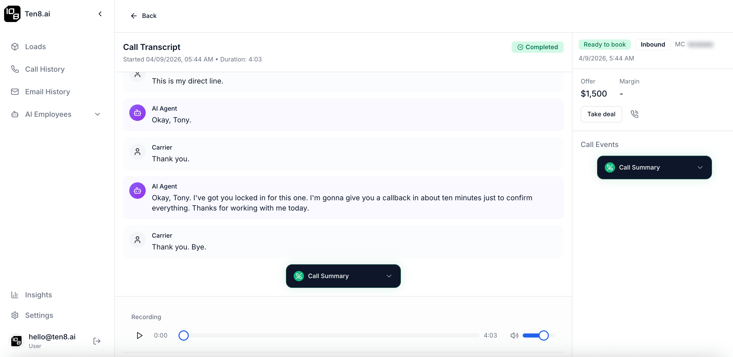This screenshot has height=357, width=733.
Task: Click the Inbound tag
Action: click(652, 44)
